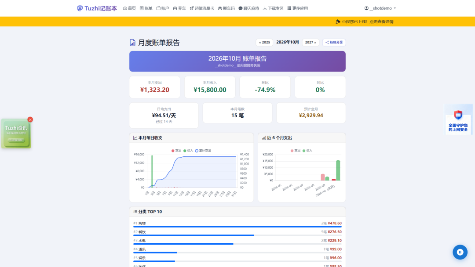Click the 近 6 个月支出 bar chart icon
Image resolution: width=475 pixels, height=267 pixels.
264,138
